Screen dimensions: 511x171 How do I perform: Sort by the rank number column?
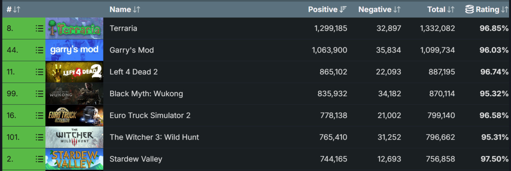point(13,9)
